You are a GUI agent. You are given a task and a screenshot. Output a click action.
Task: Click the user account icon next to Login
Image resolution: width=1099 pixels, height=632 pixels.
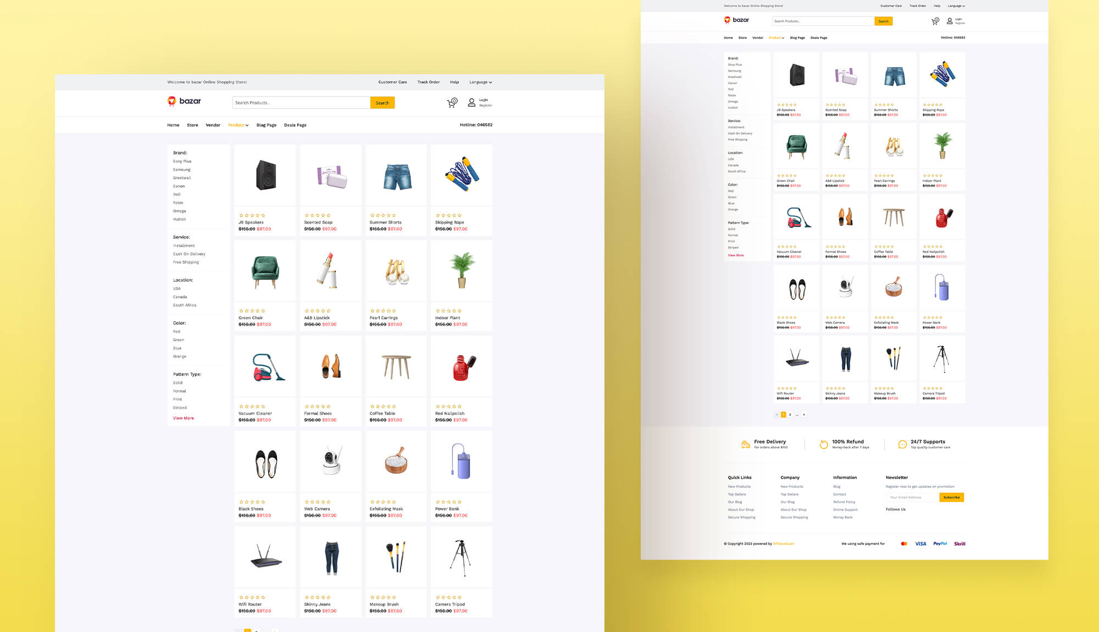(471, 102)
